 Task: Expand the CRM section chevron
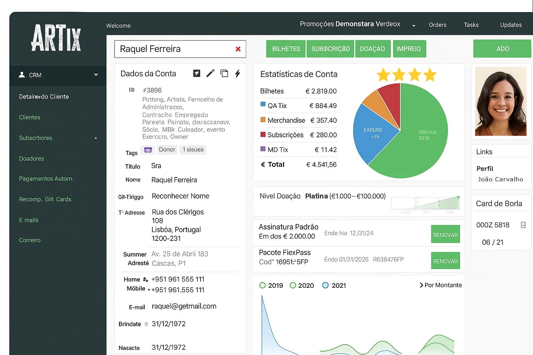tap(96, 75)
